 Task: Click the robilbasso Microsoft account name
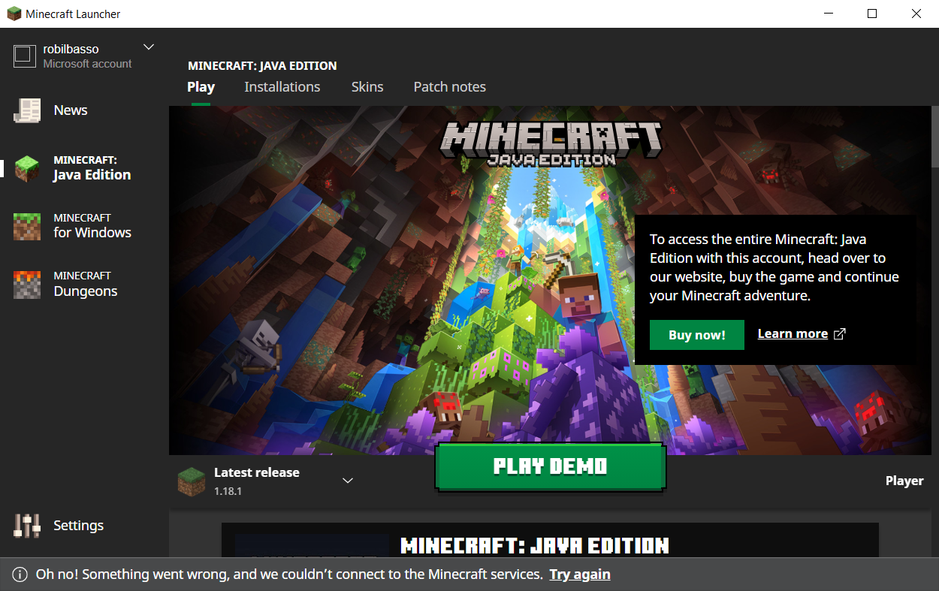point(87,56)
